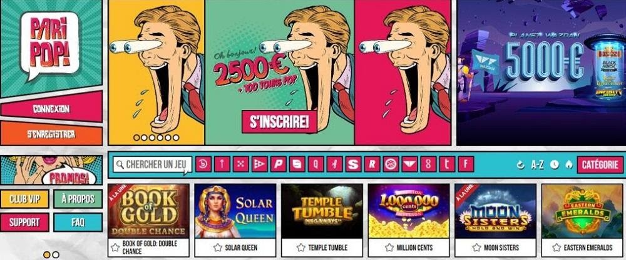Open the Catégorie dropdown
This screenshot has height=260, width=626.
tap(600, 165)
